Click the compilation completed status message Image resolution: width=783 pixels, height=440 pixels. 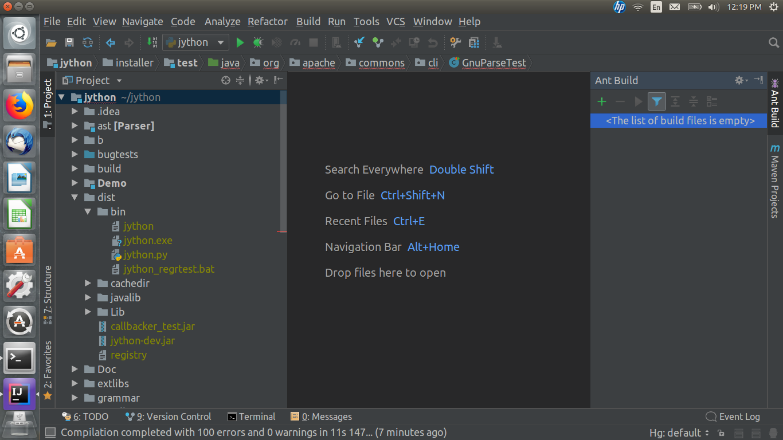[x=253, y=433]
